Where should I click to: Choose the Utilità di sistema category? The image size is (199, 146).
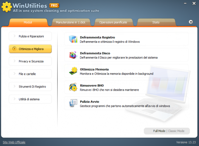30,99
